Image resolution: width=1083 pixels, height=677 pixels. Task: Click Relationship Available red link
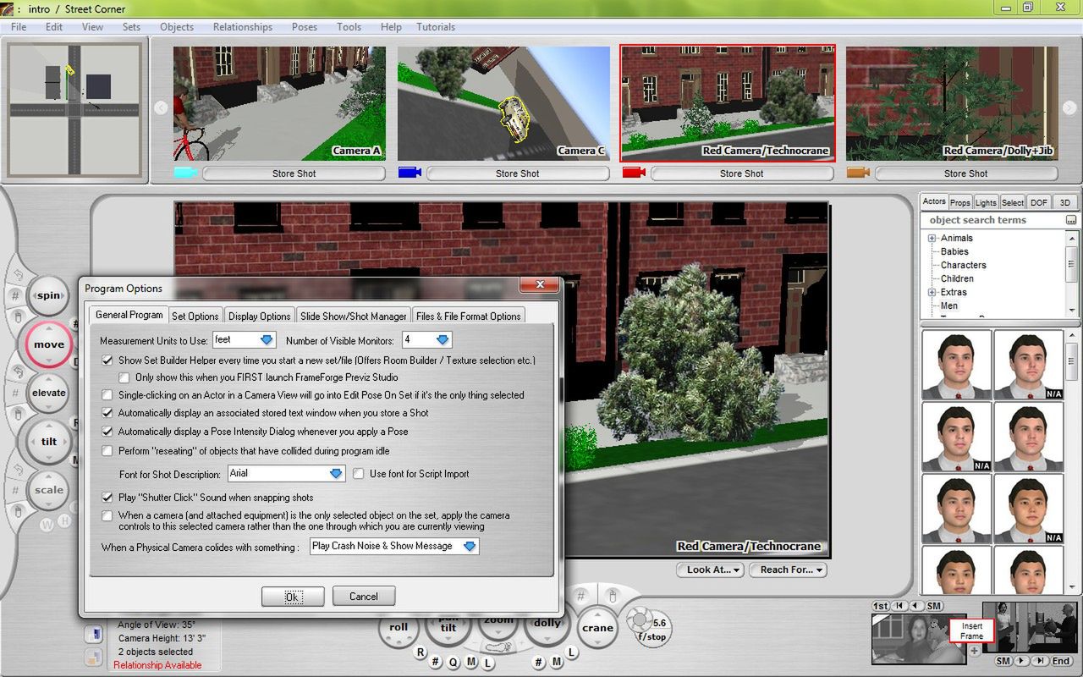(157, 665)
